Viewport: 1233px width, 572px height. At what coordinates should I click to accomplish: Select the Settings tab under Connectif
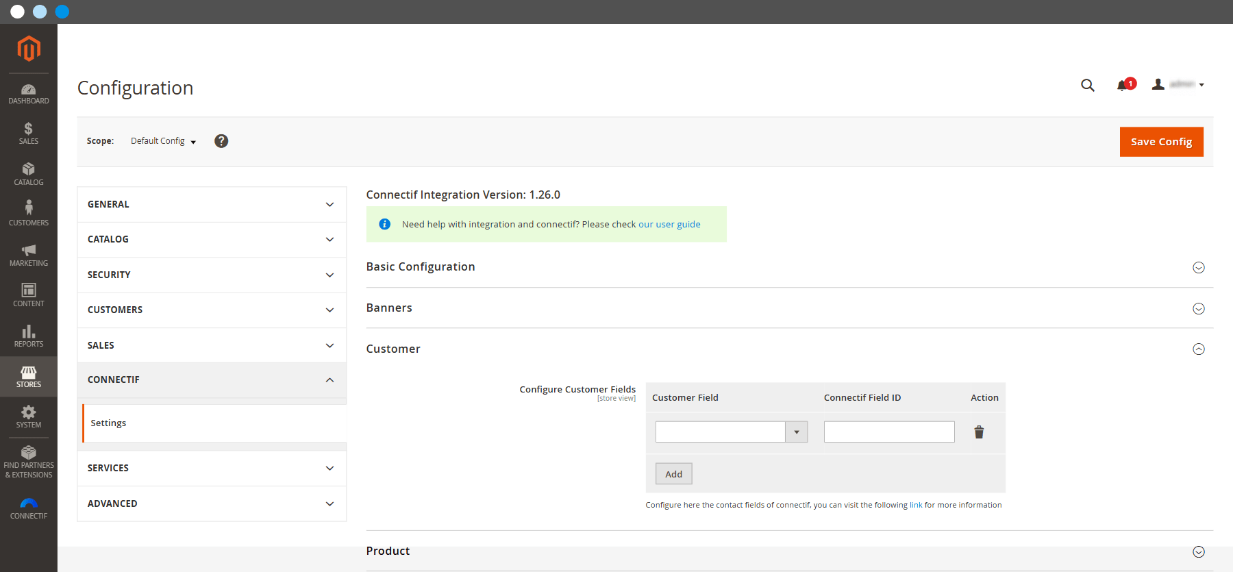pos(214,423)
